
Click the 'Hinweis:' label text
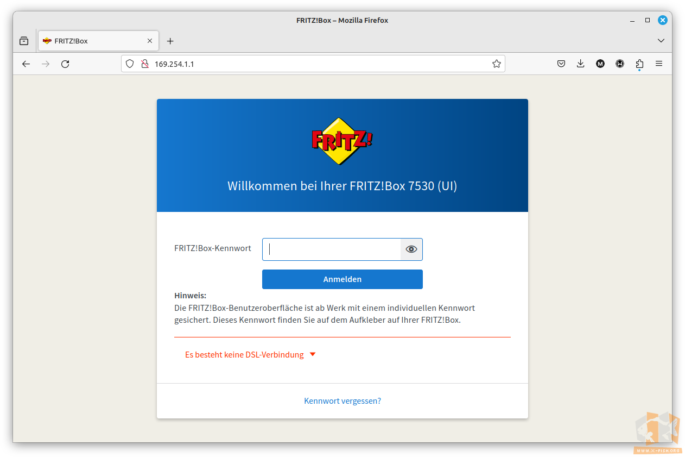pos(191,296)
